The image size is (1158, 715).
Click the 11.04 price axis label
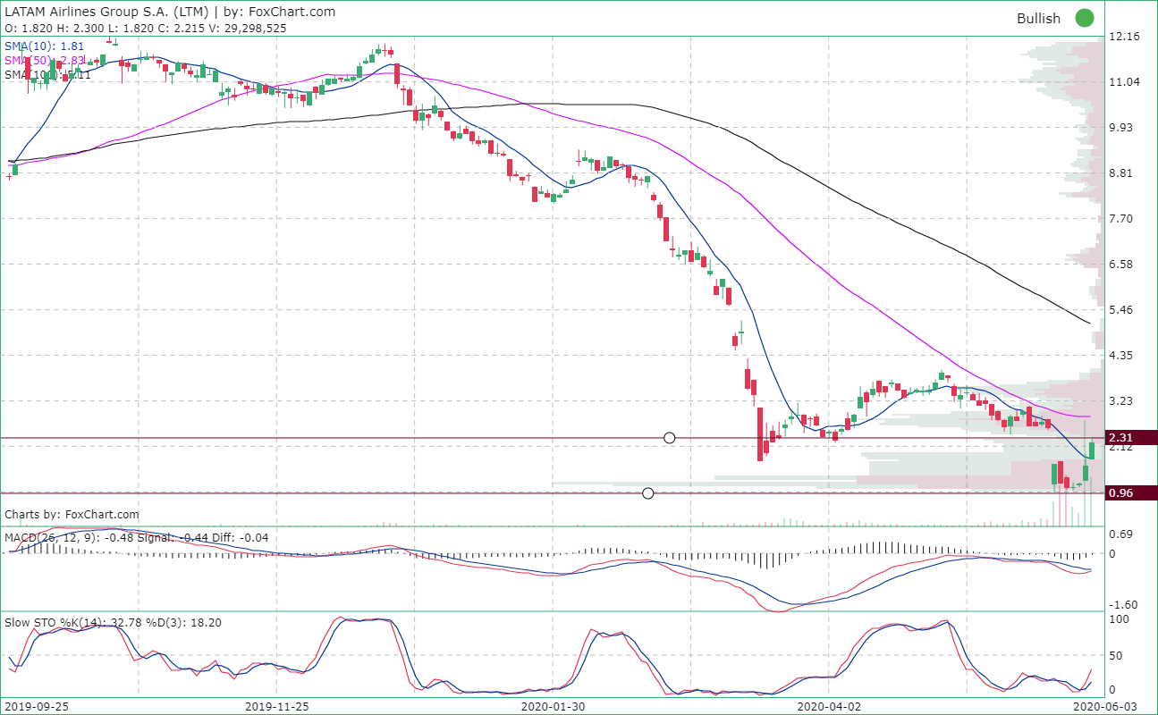coord(1123,82)
